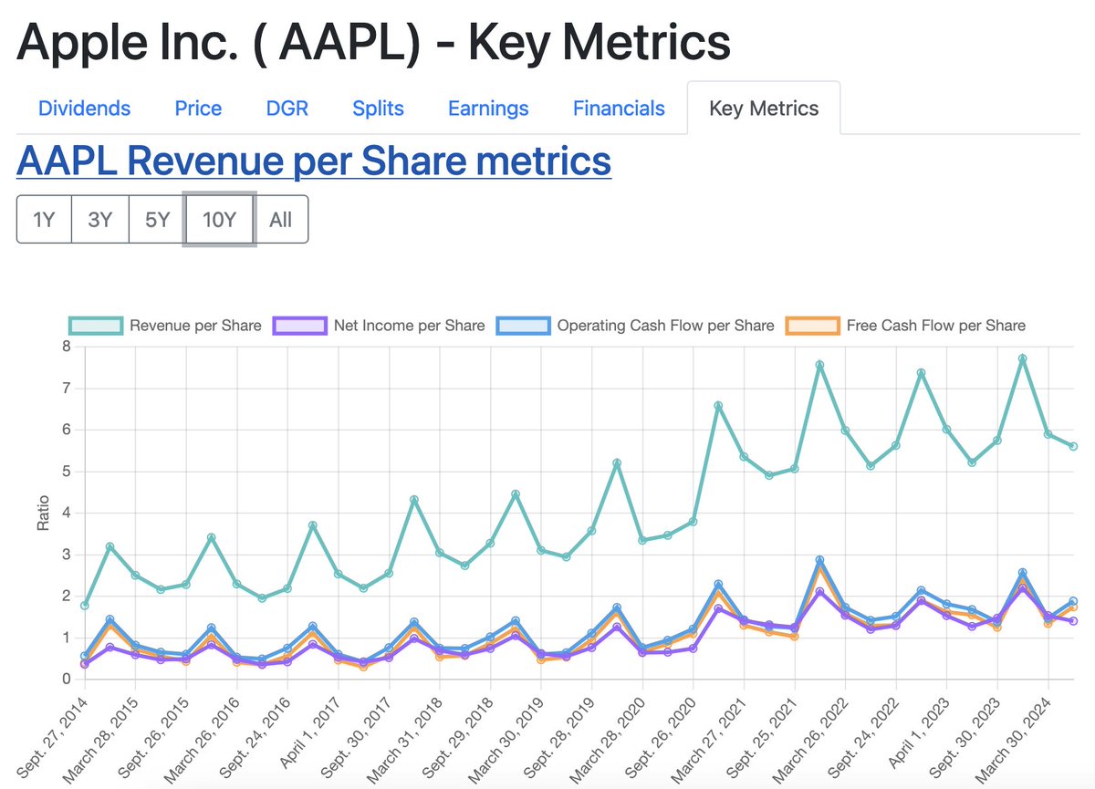Toggle Operating Cash Flow per Share swatch
Screen dimensions: 1095x789
coord(524,326)
